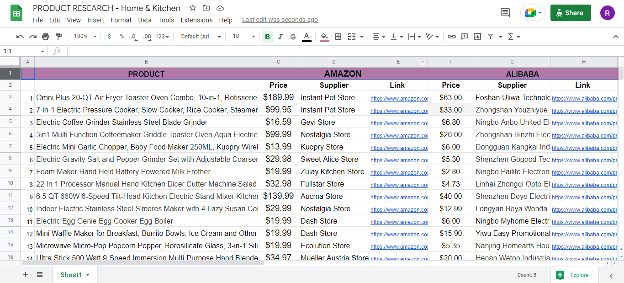Open the text color picker
The height and width of the screenshot is (283, 624).
pos(306,36)
